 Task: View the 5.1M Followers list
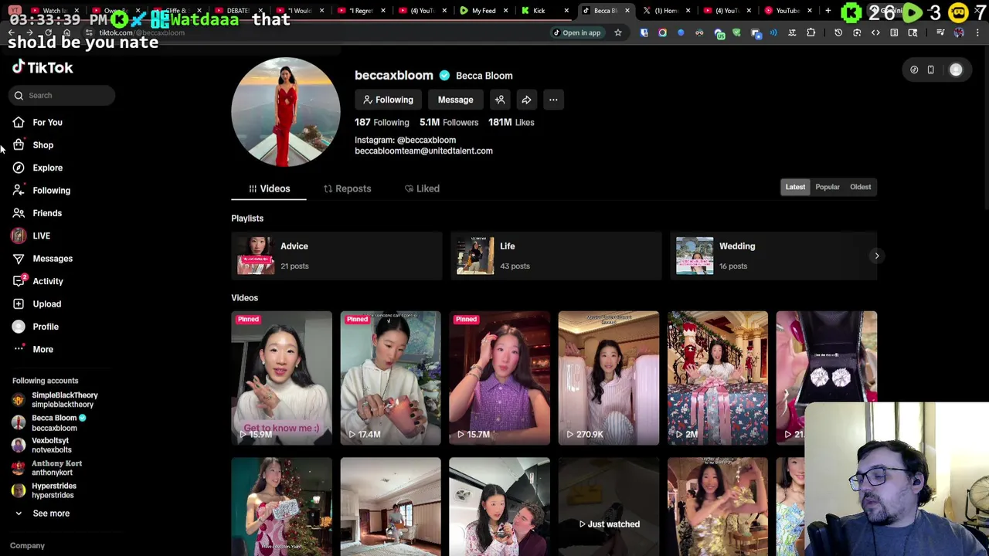point(449,122)
